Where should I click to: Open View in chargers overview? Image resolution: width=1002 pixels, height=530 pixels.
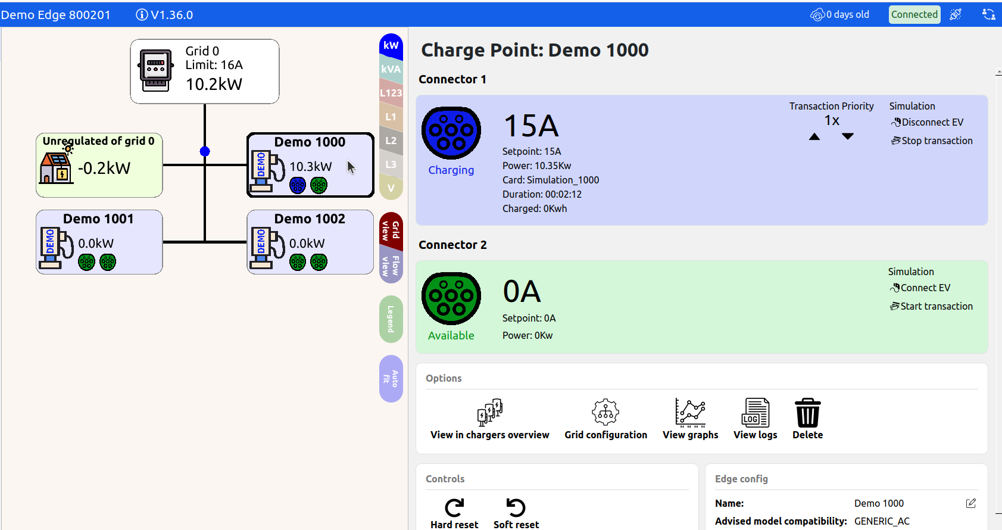tap(490, 419)
